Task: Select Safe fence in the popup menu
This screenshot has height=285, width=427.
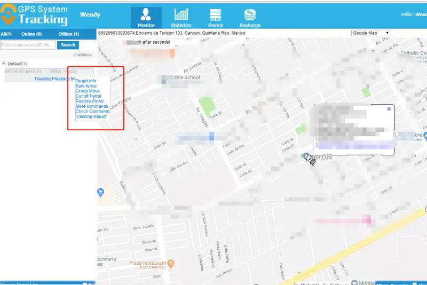Action: point(86,86)
